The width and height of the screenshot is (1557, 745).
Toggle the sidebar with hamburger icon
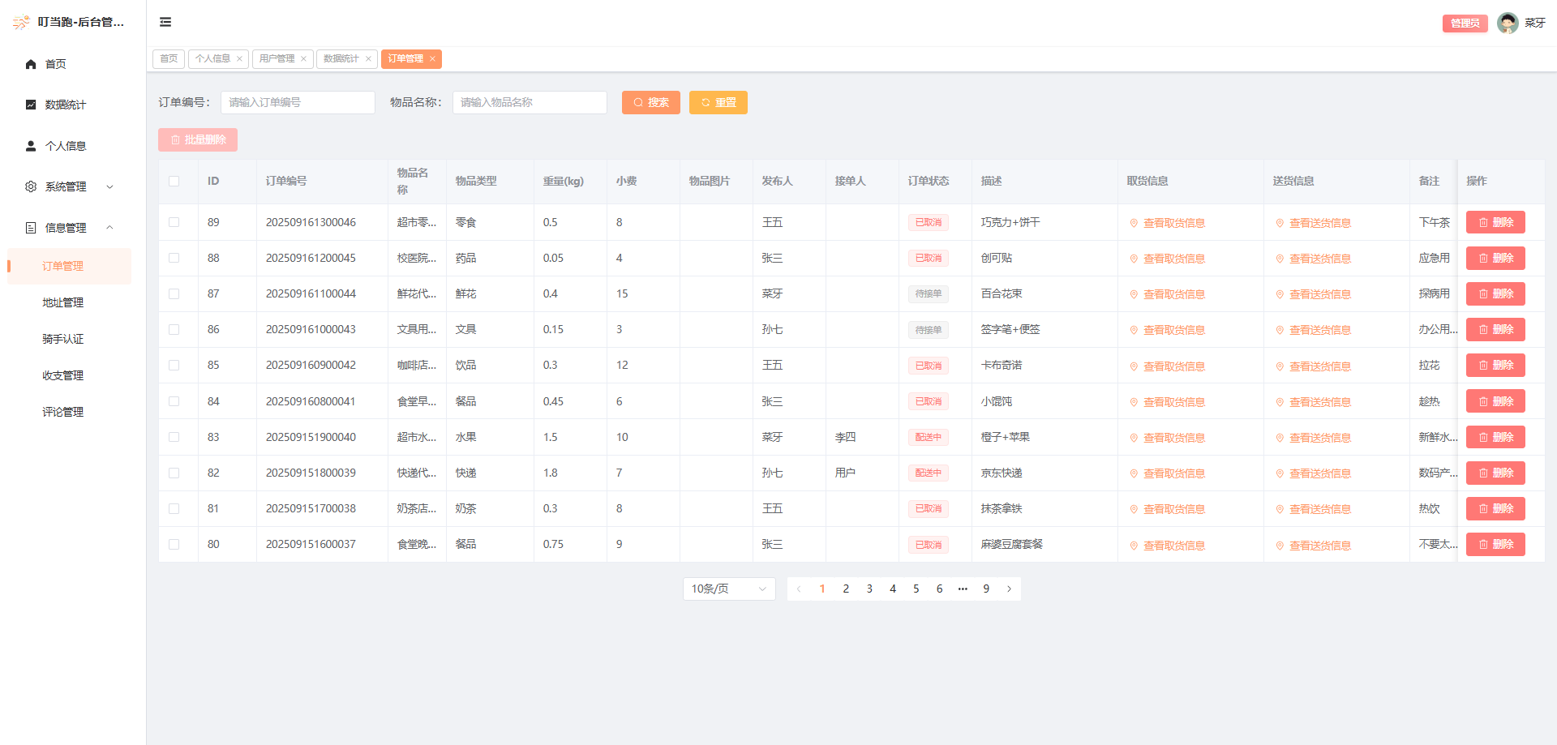[165, 22]
